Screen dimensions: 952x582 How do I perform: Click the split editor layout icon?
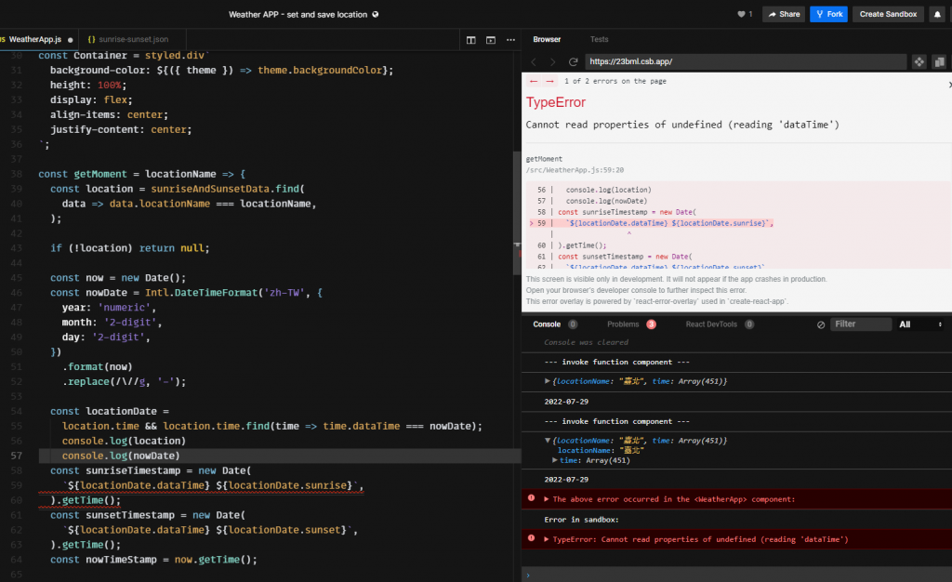click(471, 40)
